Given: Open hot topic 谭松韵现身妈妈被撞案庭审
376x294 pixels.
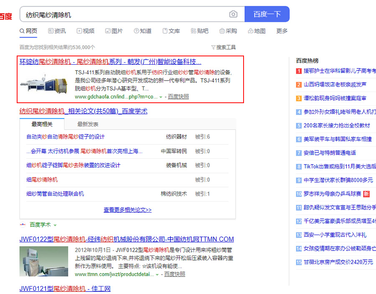Looking at the screenshot, I should click(335, 98).
